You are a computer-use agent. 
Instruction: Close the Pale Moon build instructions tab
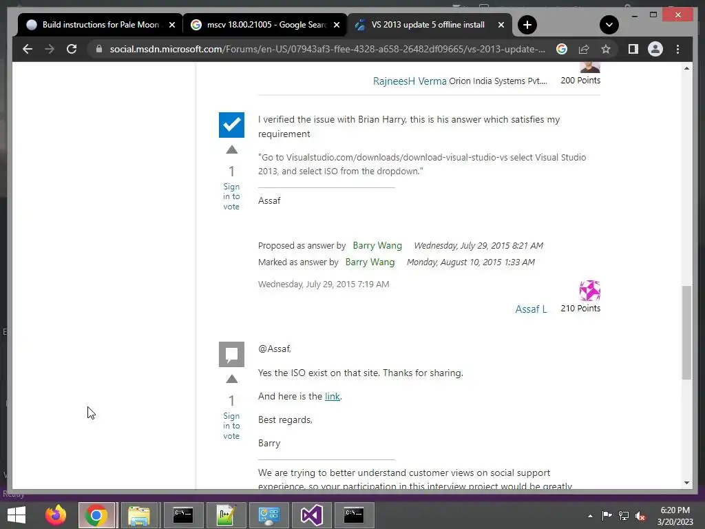(171, 25)
